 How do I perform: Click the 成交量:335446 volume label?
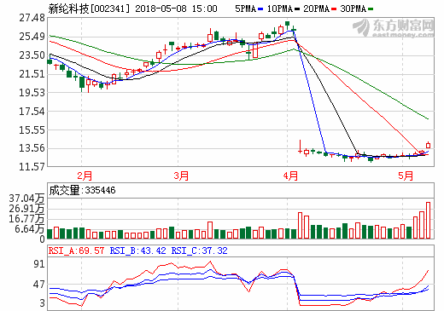(82, 190)
